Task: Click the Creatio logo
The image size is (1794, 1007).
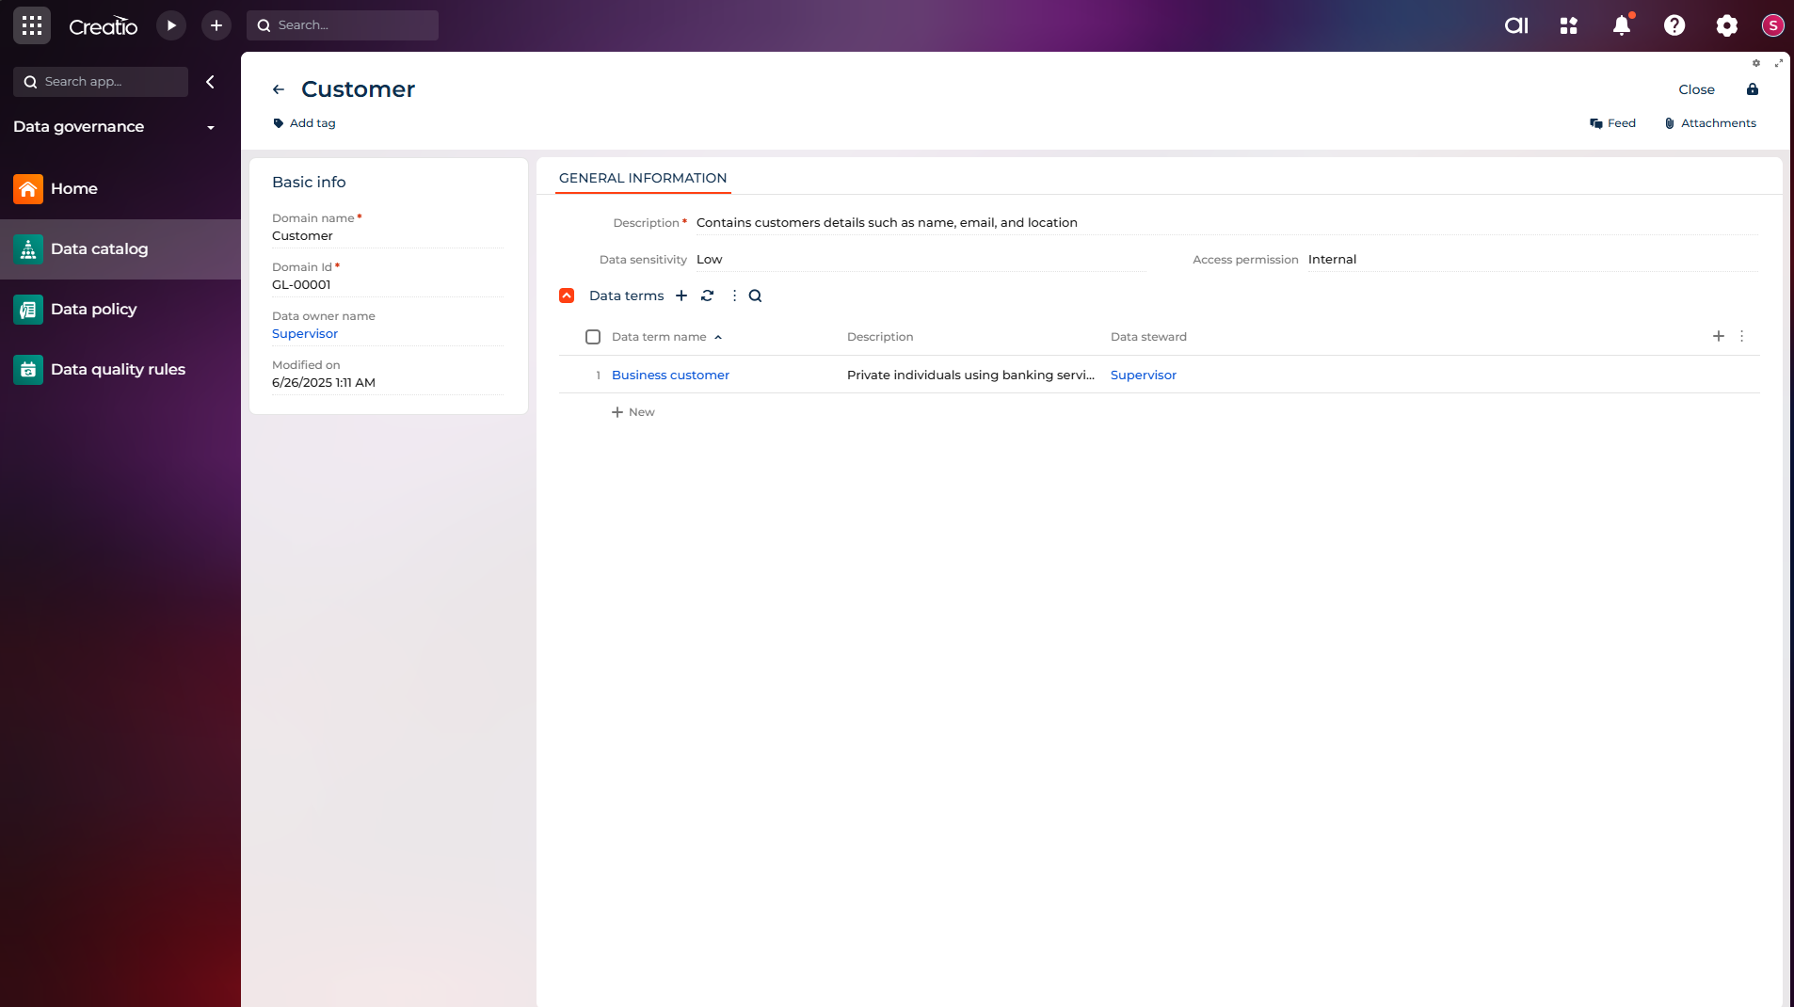Action: tap(103, 26)
